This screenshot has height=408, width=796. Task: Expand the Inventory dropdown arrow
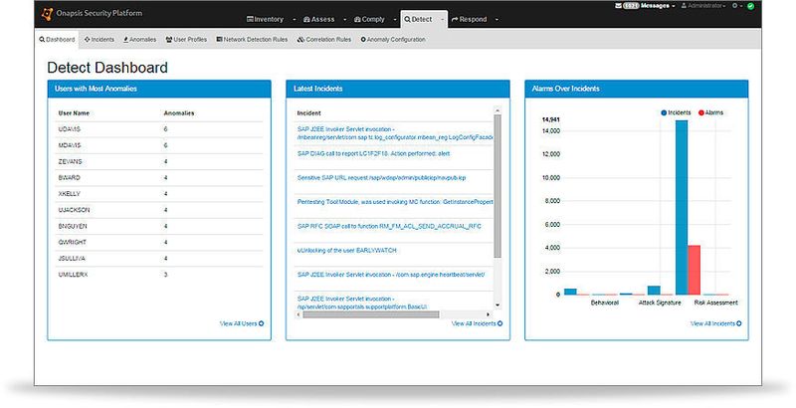point(295,20)
